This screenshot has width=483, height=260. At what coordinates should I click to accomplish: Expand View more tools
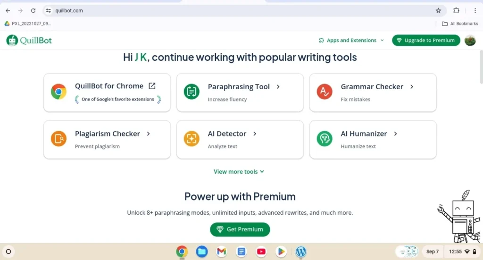coord(239,172)
